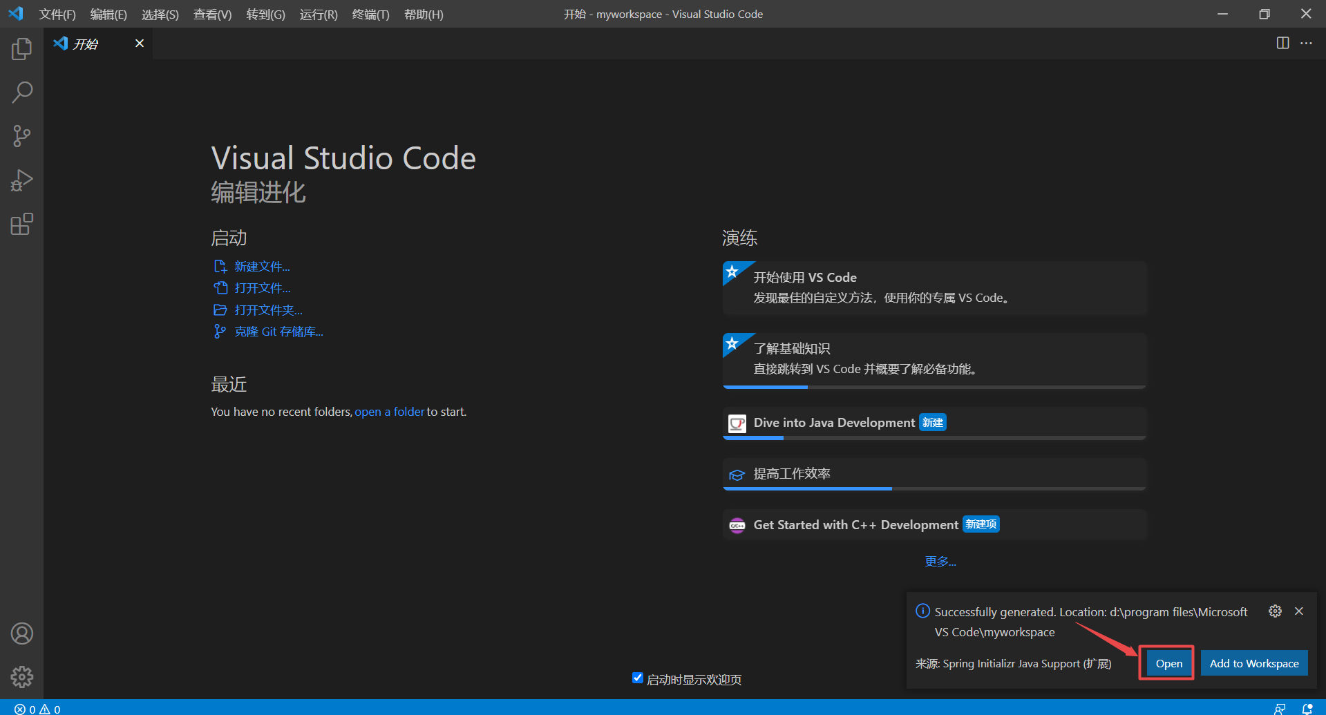
Task: Click the 新建项 badge on C++ card
Action: [x=981, y=524]
